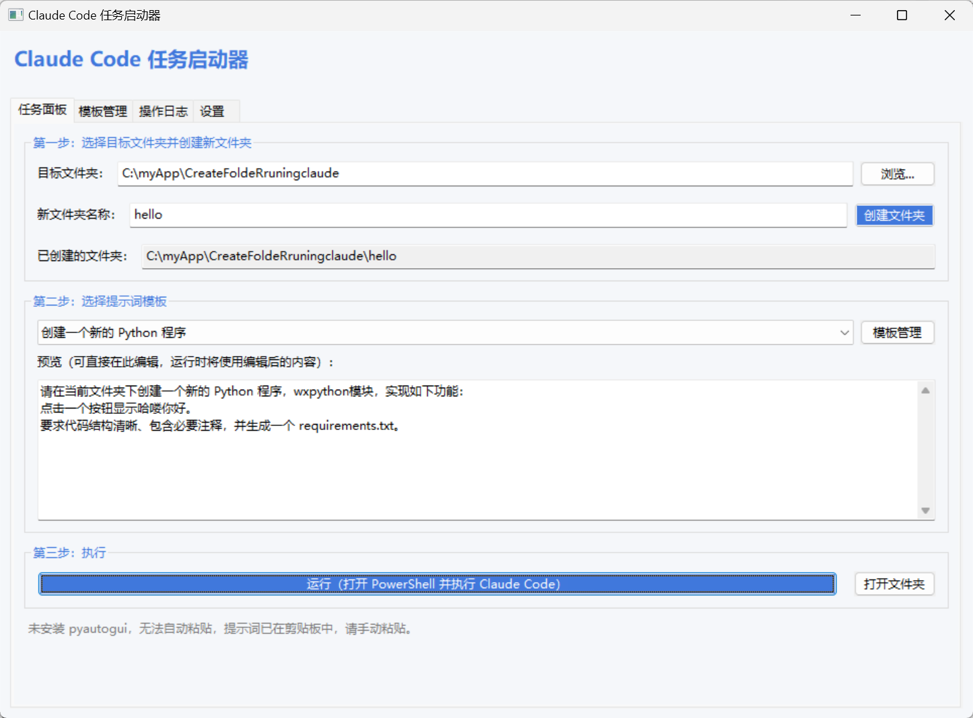Click the line 点击一个按钮显示哈喽你好。
This screenshot has width=973, height=718.
[x=116, y=408]
